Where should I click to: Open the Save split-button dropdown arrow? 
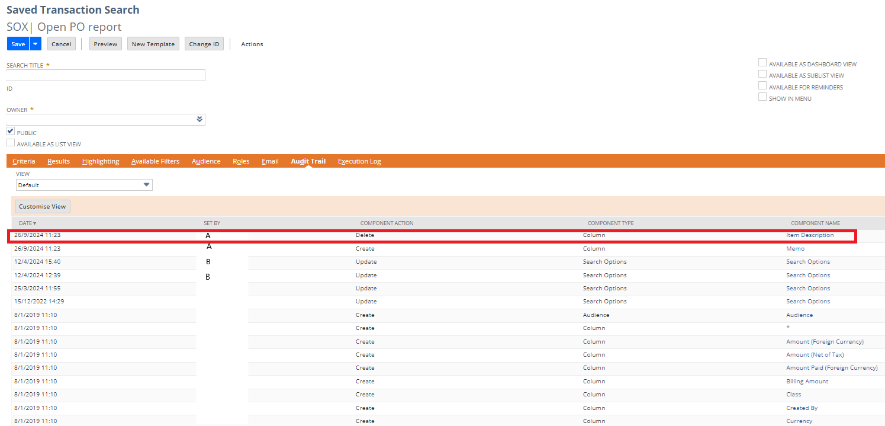(x=35, y=43)
